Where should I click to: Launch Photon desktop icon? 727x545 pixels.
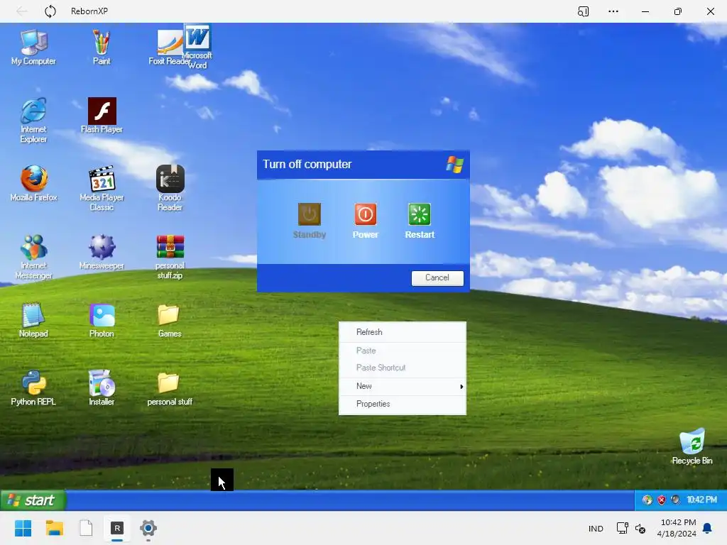tap(102, 320)
